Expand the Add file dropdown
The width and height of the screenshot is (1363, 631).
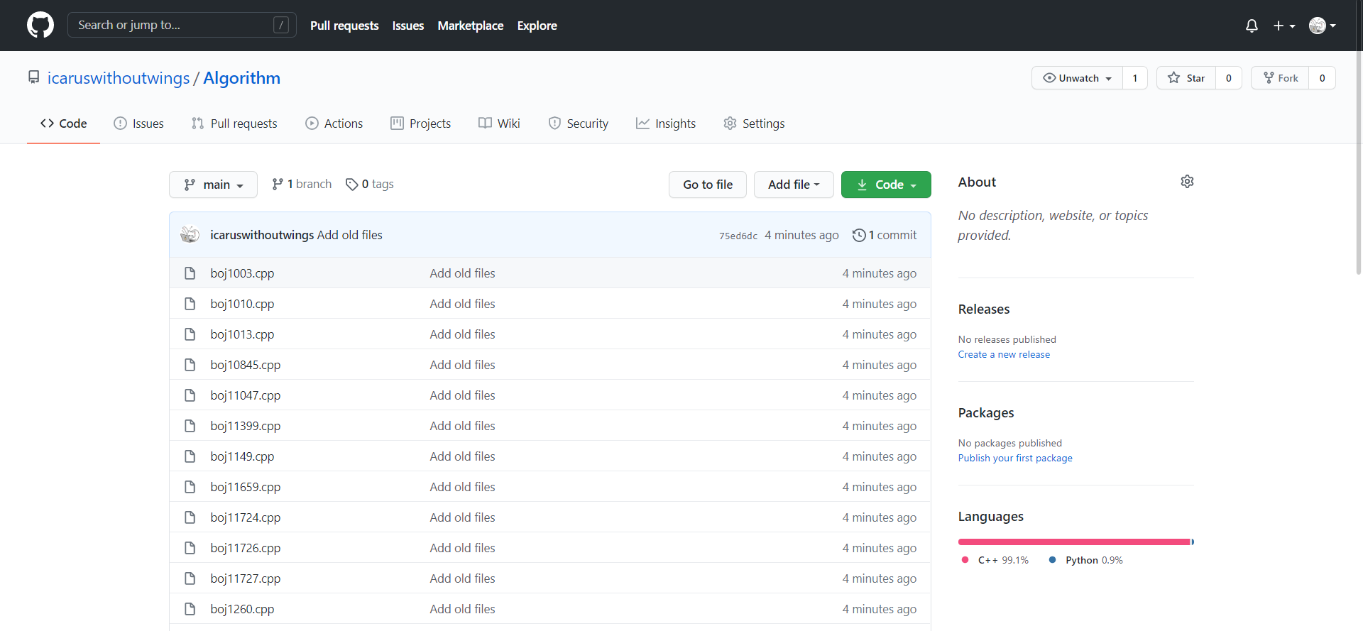[794, 185]
